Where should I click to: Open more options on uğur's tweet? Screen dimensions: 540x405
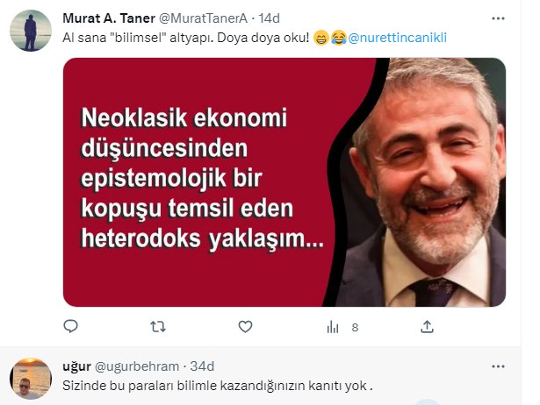tap(498, 366)
